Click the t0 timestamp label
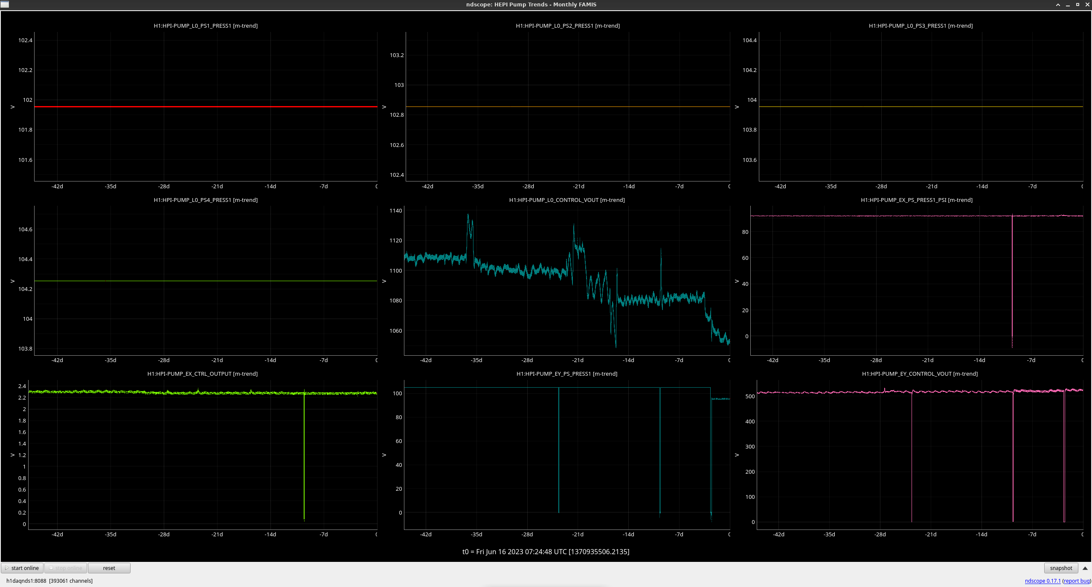Viewport: 1092px width, 587px height. (546, 552)
